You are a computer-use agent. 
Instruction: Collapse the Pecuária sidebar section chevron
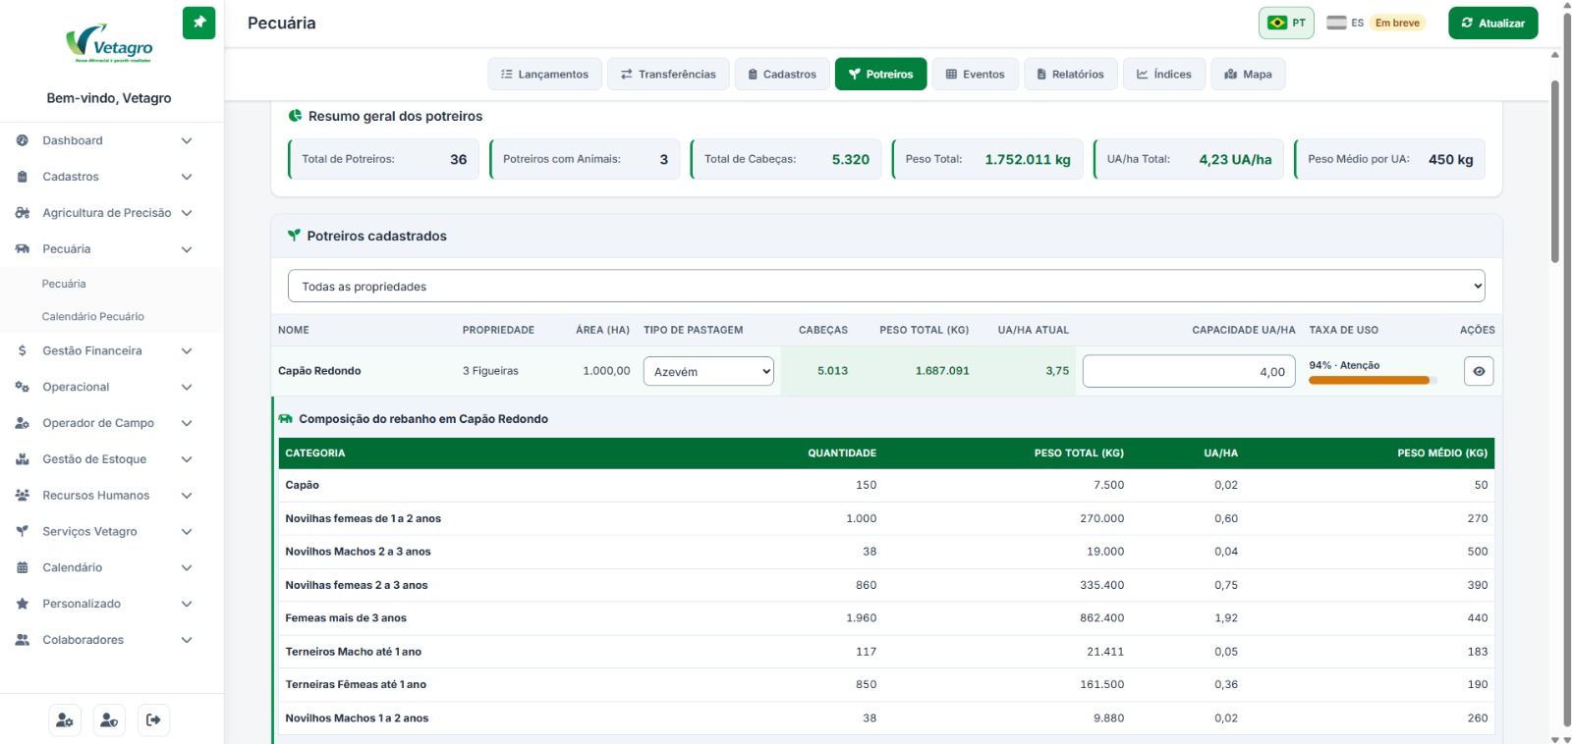tap(187, 249)
